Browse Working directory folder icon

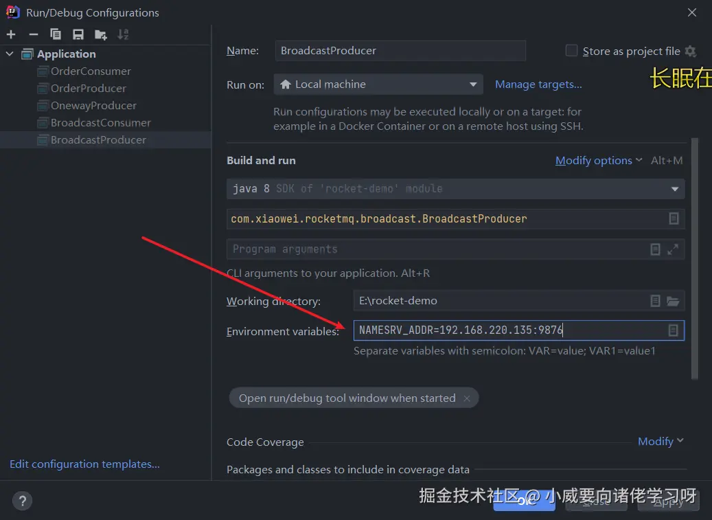pos(673,301)
